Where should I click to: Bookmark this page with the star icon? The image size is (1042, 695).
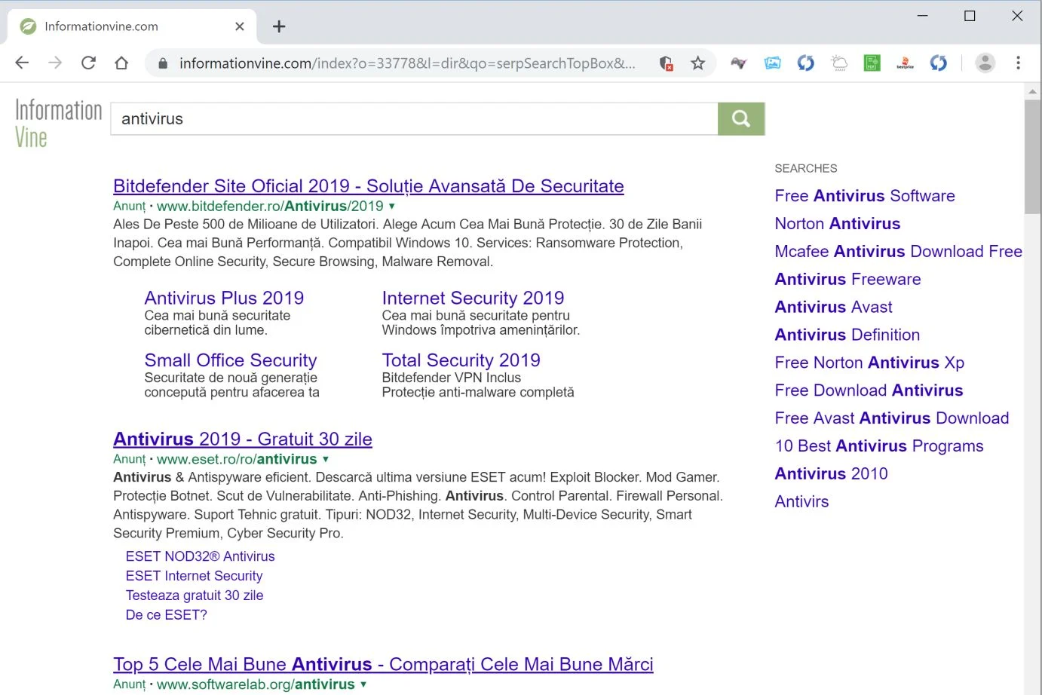[x=698, y=63]
